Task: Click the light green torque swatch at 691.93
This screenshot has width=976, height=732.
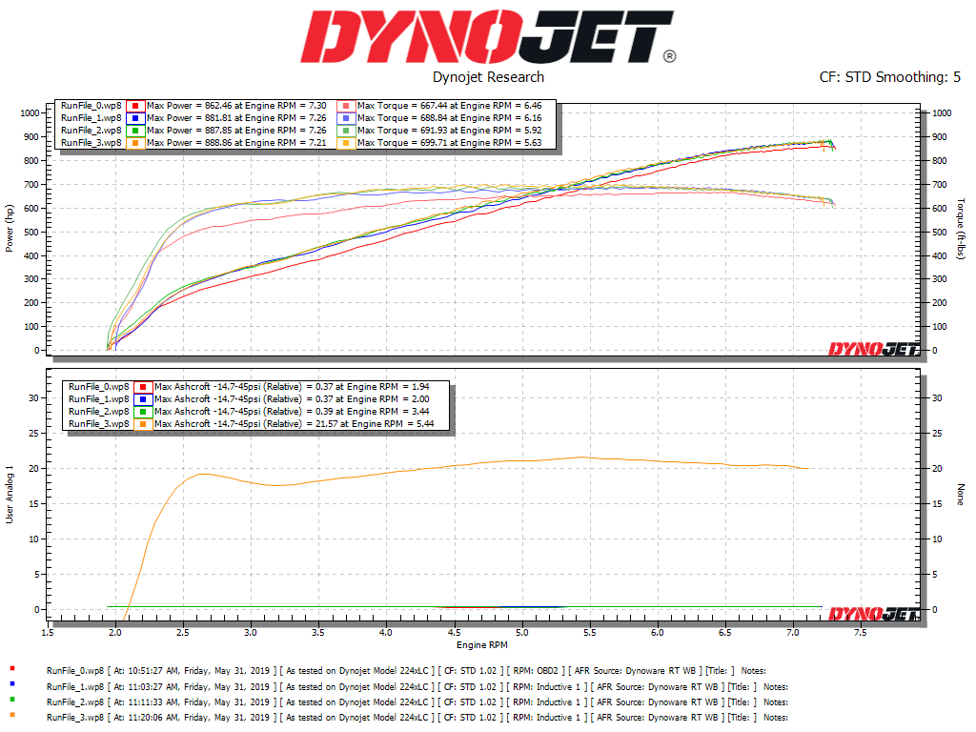Action: 346,131
